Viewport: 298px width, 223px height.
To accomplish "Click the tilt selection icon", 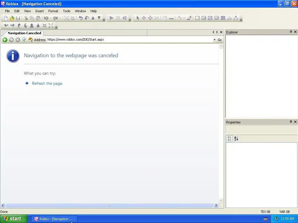I will click(87, 18).
